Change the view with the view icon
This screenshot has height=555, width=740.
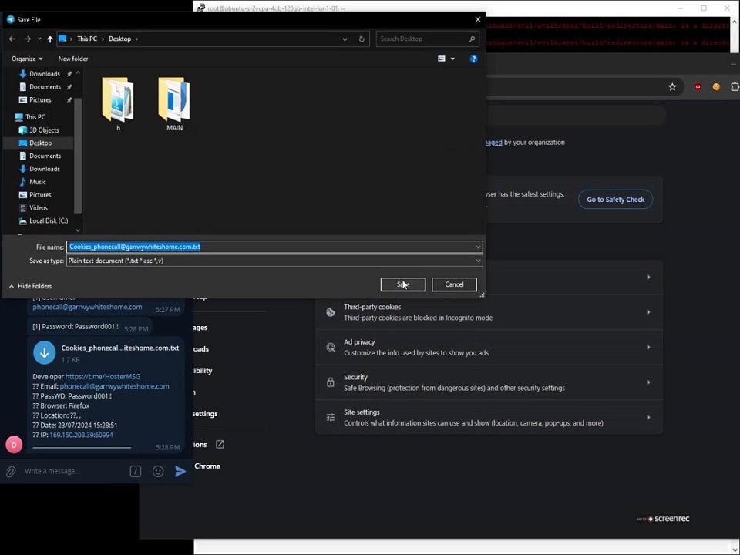pos(442,59)
